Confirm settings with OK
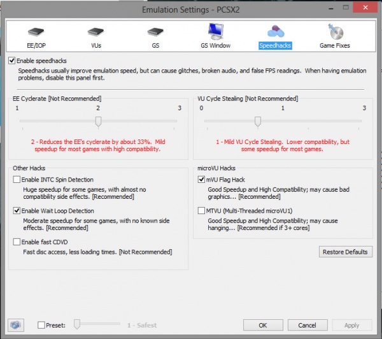Image resolution: width=382 pixels, height=339 pixels. (x=263, y=325)
